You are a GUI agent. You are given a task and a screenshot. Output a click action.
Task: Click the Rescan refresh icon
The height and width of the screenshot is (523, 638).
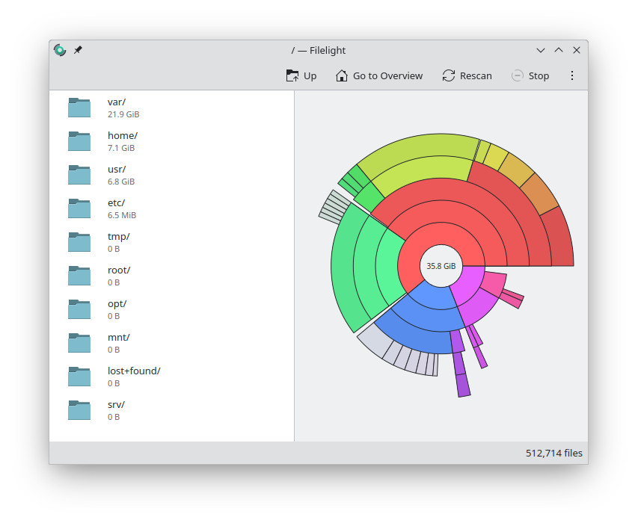pos(448,75)
